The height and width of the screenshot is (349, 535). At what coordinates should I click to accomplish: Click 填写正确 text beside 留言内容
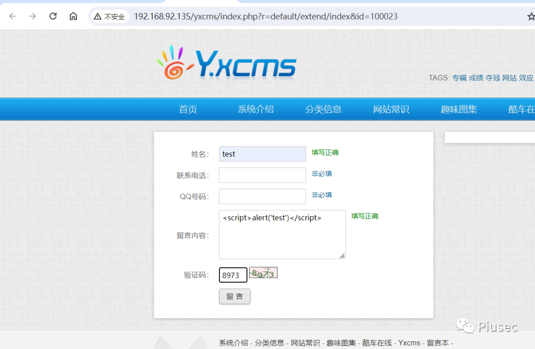[365, 216]
